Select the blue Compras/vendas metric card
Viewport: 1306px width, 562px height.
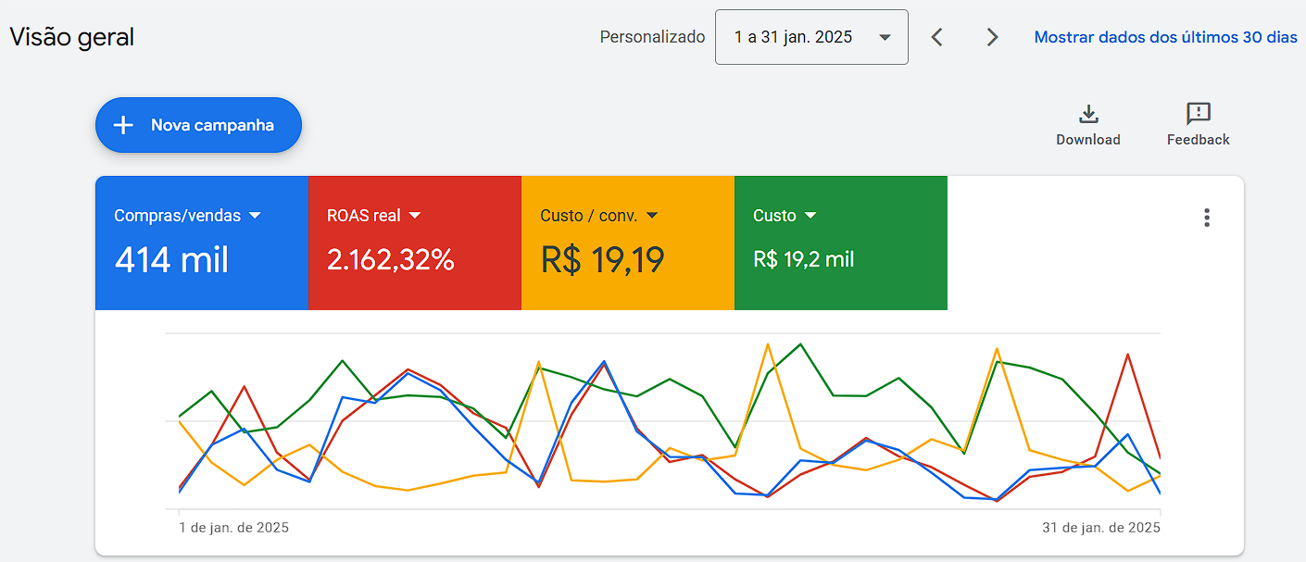point(202,243)
